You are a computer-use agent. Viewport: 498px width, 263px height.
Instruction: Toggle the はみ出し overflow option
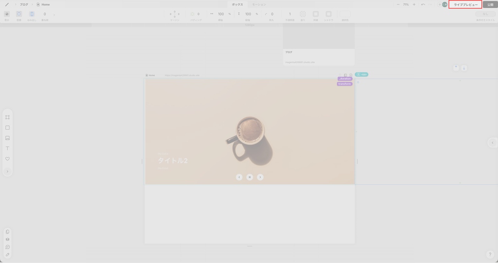coord(32,14)
